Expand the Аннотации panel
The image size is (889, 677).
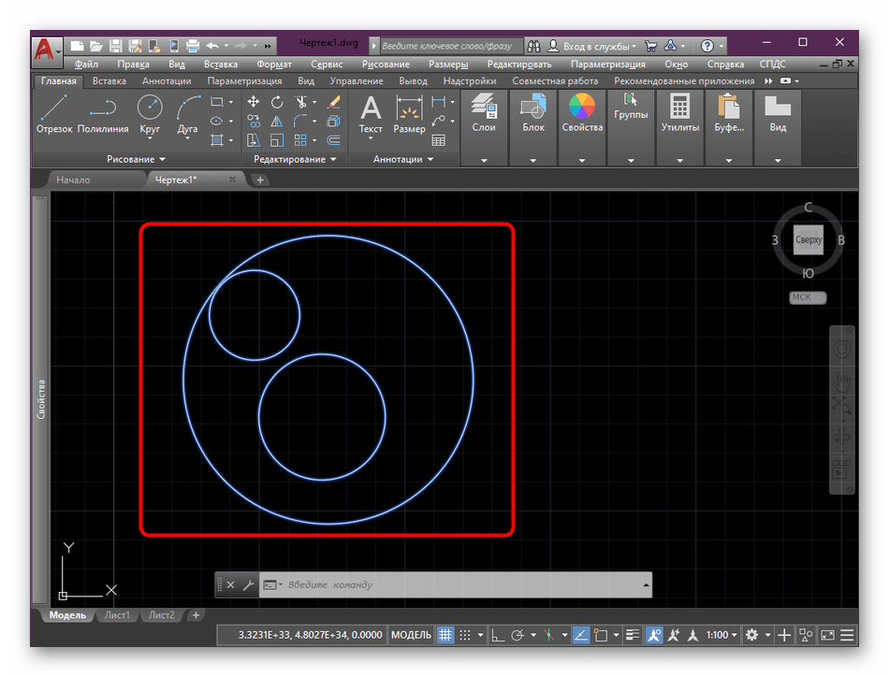pos(403,159)
